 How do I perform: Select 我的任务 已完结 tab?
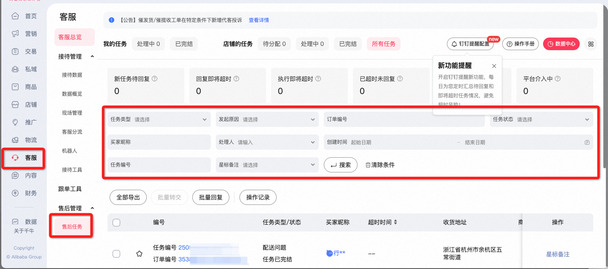184,44
